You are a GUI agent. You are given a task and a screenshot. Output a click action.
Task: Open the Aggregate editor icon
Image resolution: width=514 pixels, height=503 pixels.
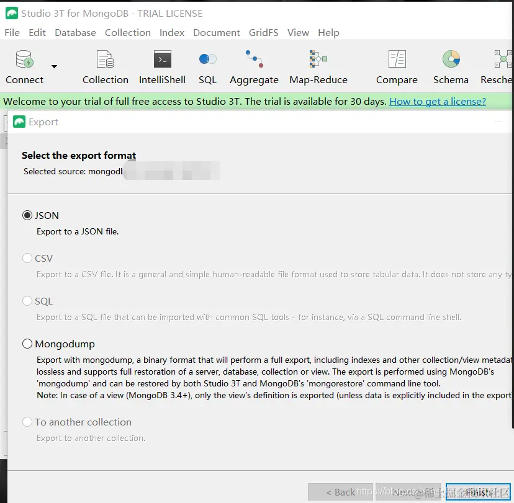click(x=254, y=60)
